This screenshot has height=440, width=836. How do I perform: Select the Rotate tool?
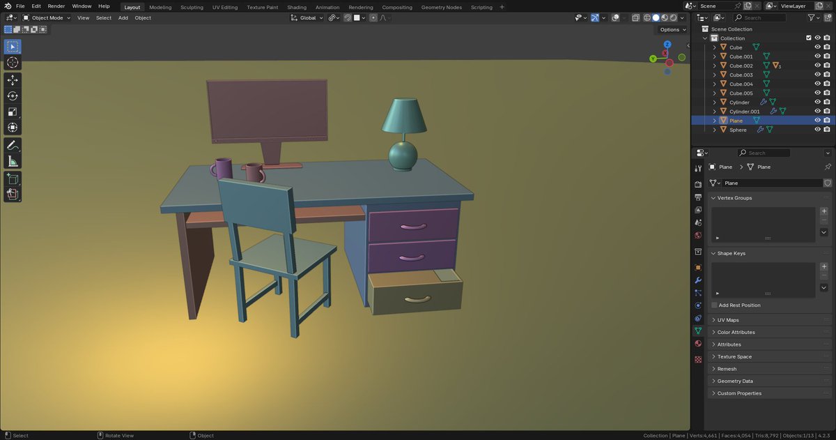tap(13, 96)
